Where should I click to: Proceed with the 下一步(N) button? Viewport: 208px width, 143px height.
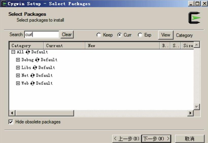point(157,139)
